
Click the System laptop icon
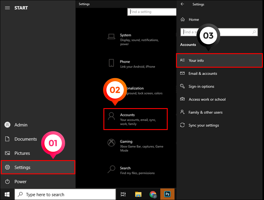pyautogui.click(x=111, y=36)
